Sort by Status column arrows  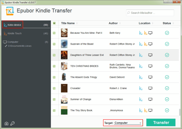pos(173,23)
